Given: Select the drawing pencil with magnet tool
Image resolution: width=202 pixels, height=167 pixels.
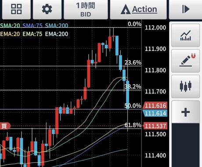Looking at the screenshot, I should tap(185, 61).
